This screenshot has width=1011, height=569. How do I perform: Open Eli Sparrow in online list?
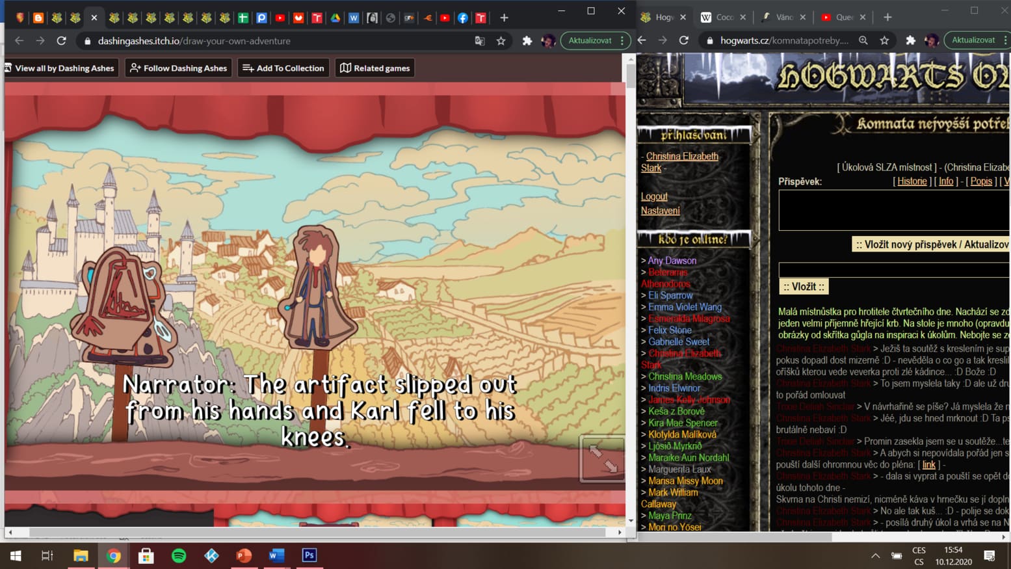pyautogui.click(x=670, y=295)
